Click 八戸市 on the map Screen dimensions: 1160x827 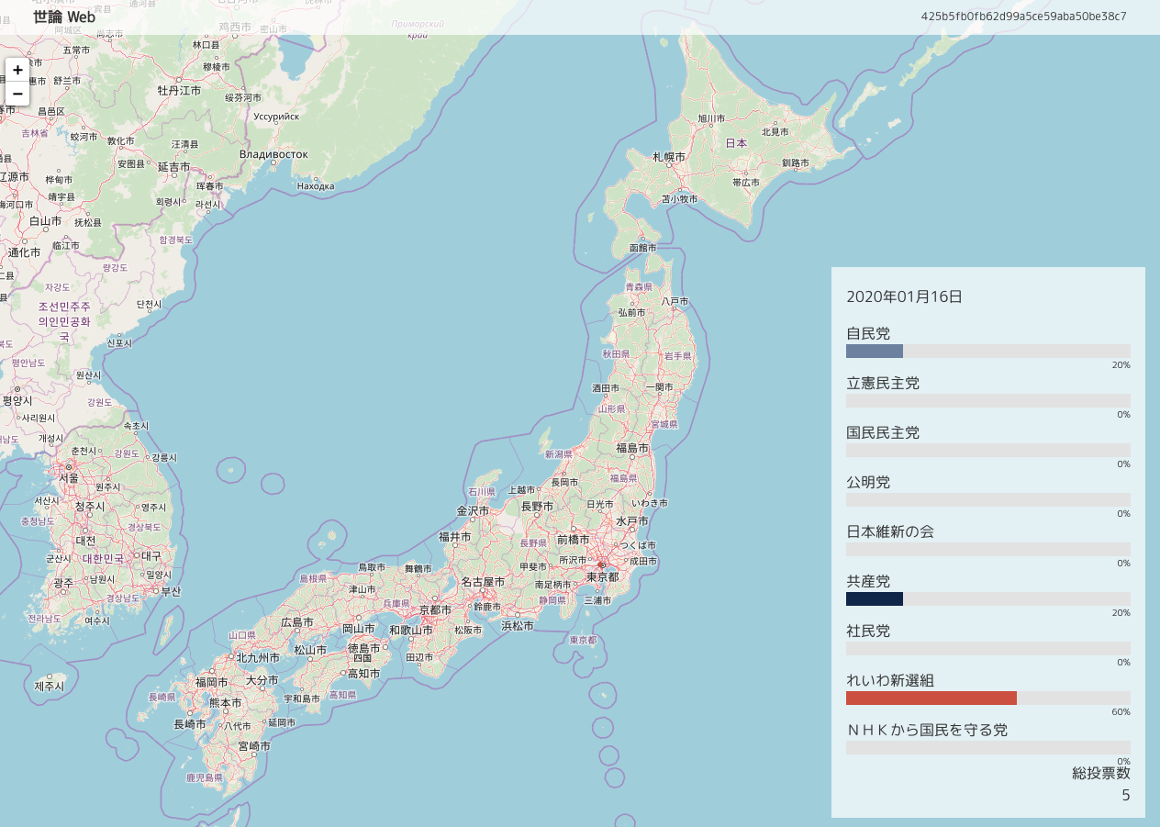pos(674,301)
